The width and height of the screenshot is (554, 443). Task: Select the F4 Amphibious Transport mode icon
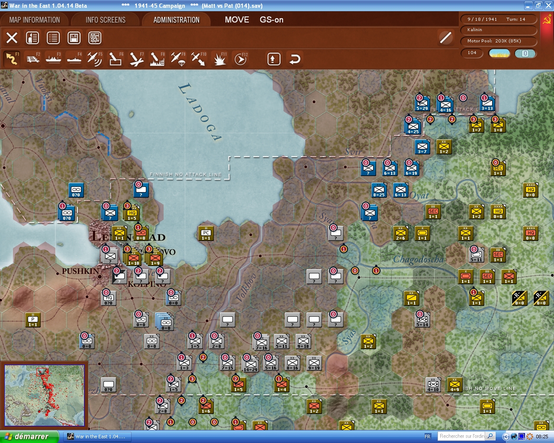(x=74, y=59)
